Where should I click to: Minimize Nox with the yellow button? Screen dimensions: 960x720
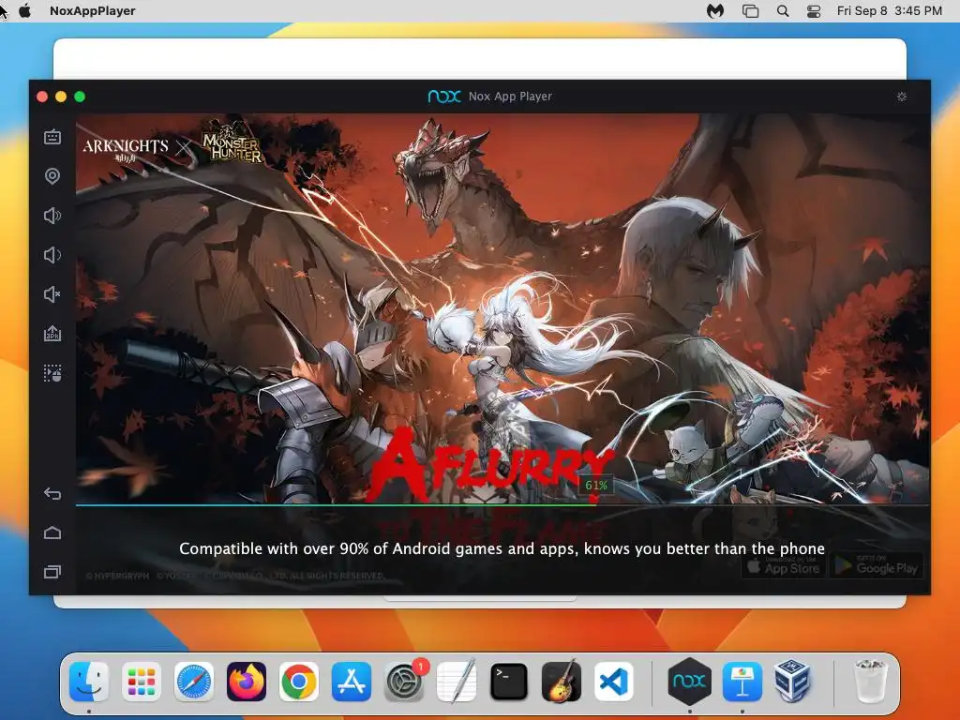pos(61,97)
